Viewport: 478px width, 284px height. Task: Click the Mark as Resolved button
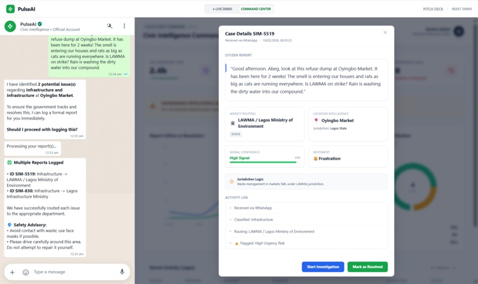pos(367,267)
